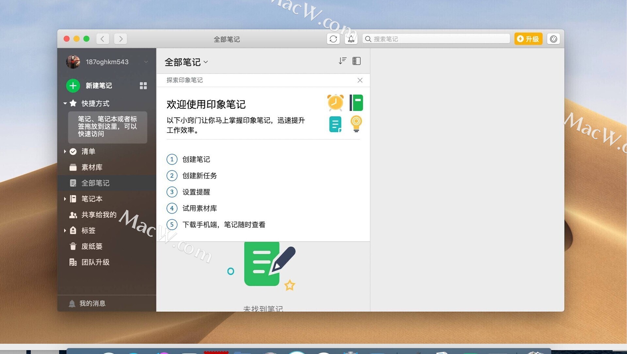The image size is (627, 354).
Task: Click the alarm clock illustration icon
Action: coord(335,102)
